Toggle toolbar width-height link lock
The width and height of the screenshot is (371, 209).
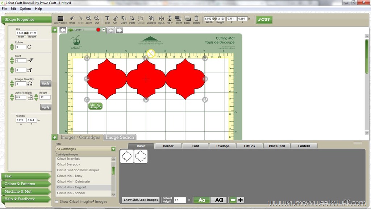[x=214, y=19]
